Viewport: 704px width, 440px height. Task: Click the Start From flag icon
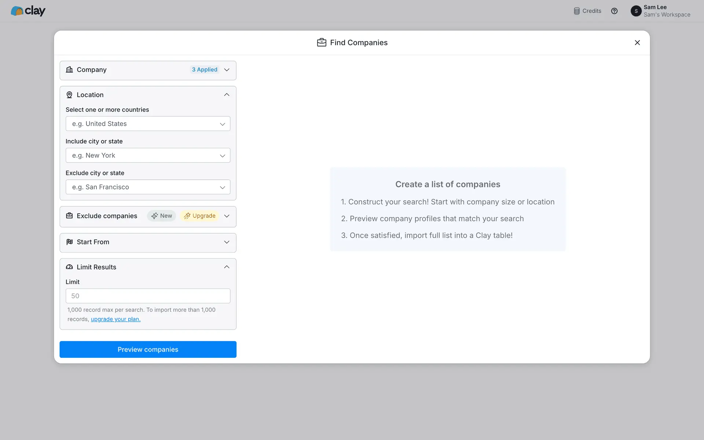pyautogui.click(x=69, y=242)
